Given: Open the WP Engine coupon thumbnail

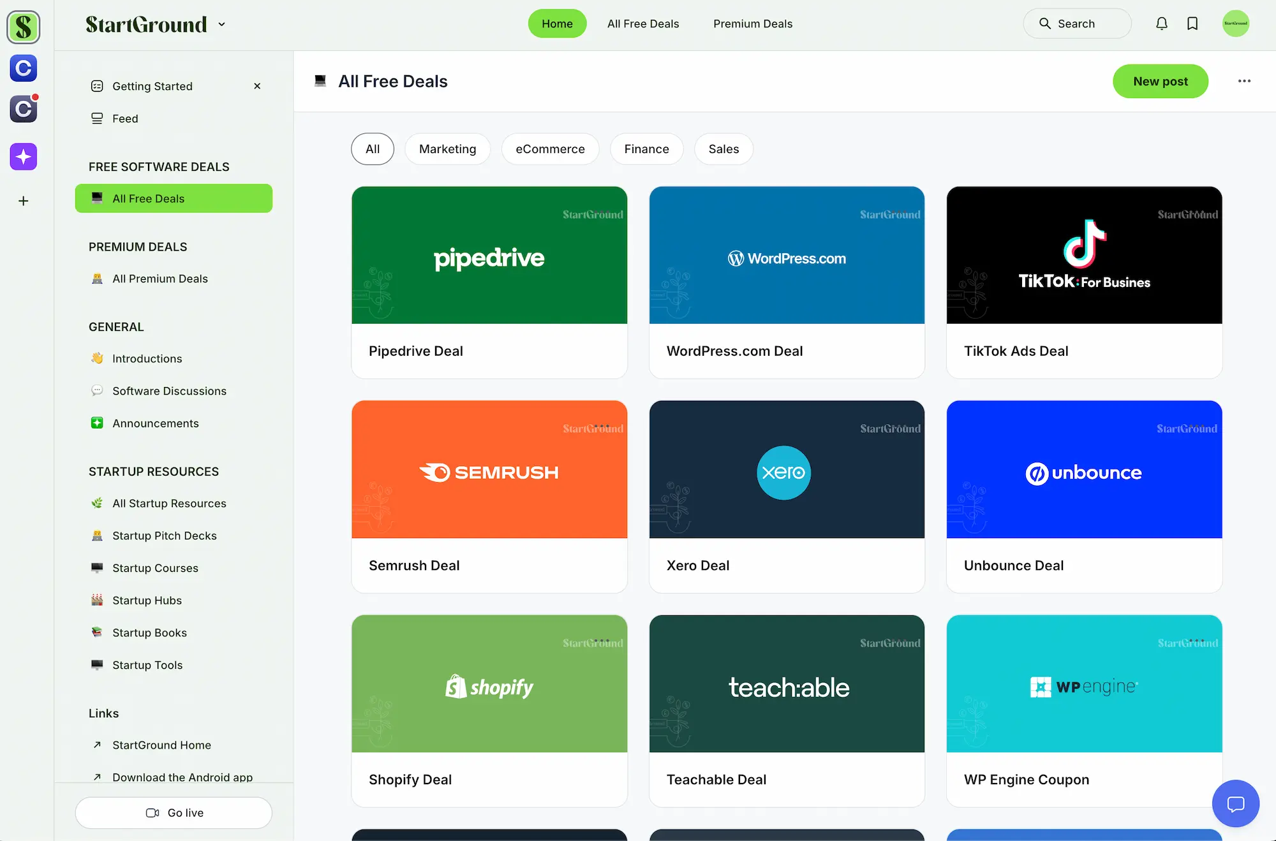Looking at the screenshot, I should pos(1084,684).
